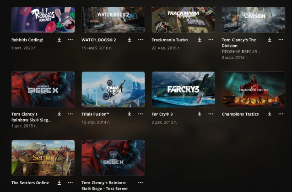Viewport: 292px width, 192px height.
Task: Click download icon for Far Cry 3
Action: click(x=200, y=114)
